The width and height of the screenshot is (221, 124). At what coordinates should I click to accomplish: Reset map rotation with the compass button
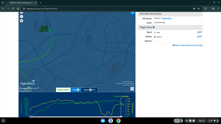[x=22, y=21]
